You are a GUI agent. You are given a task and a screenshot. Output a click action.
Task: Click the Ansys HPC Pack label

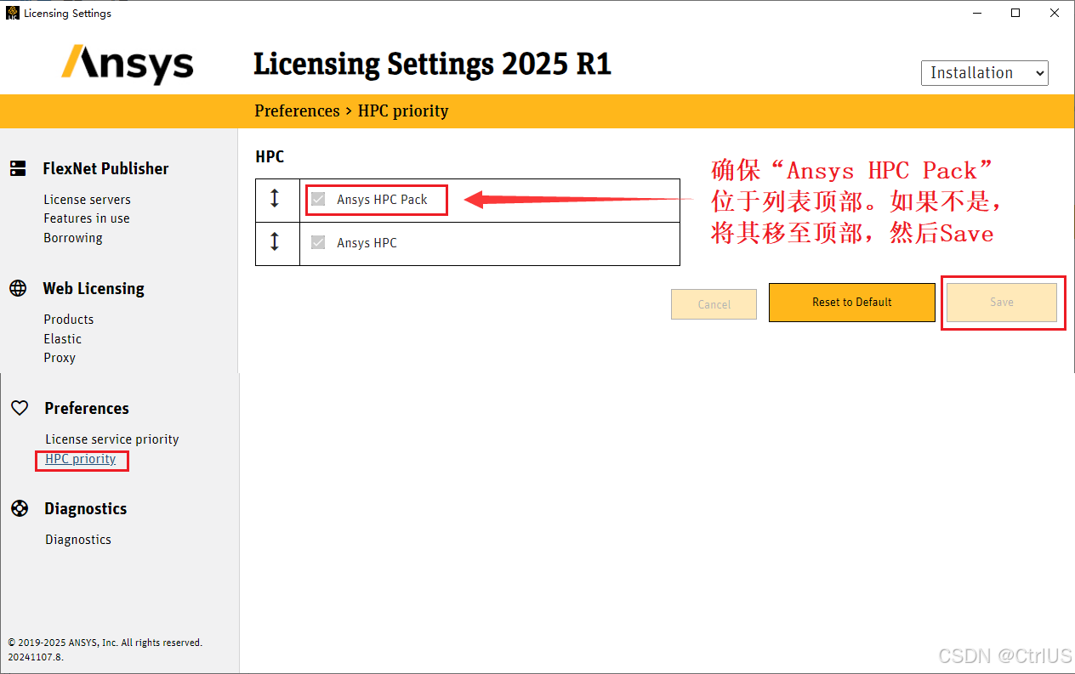pyautogui.click(x=383, y=200)
